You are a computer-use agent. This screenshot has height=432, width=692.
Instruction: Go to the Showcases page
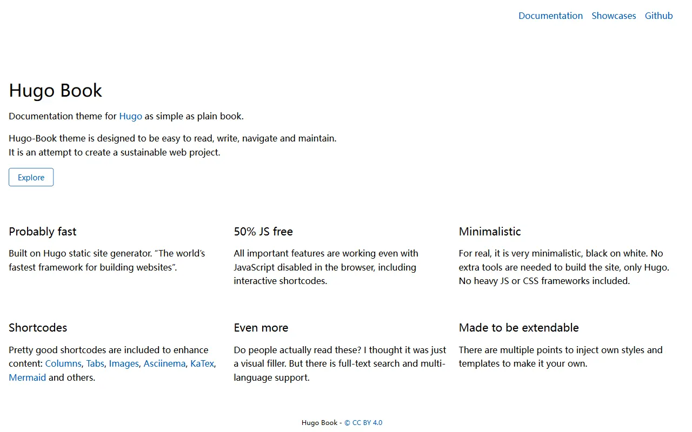(x=614, y=16)
